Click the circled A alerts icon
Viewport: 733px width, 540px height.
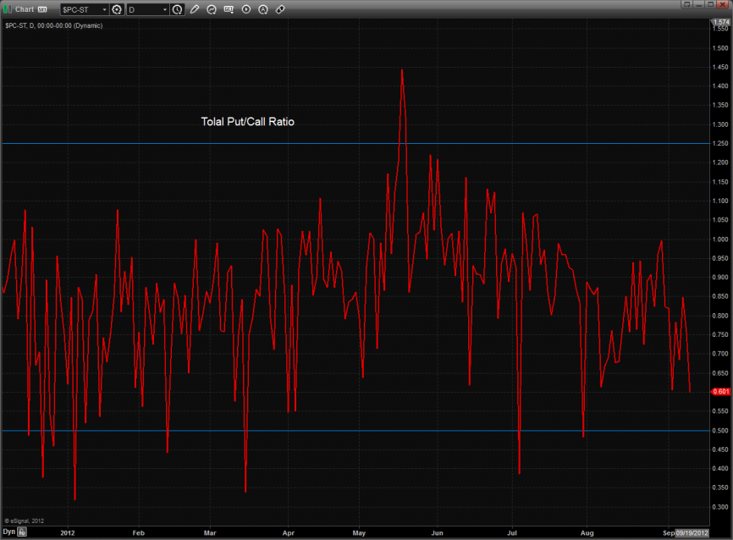[x=262, y=9]
